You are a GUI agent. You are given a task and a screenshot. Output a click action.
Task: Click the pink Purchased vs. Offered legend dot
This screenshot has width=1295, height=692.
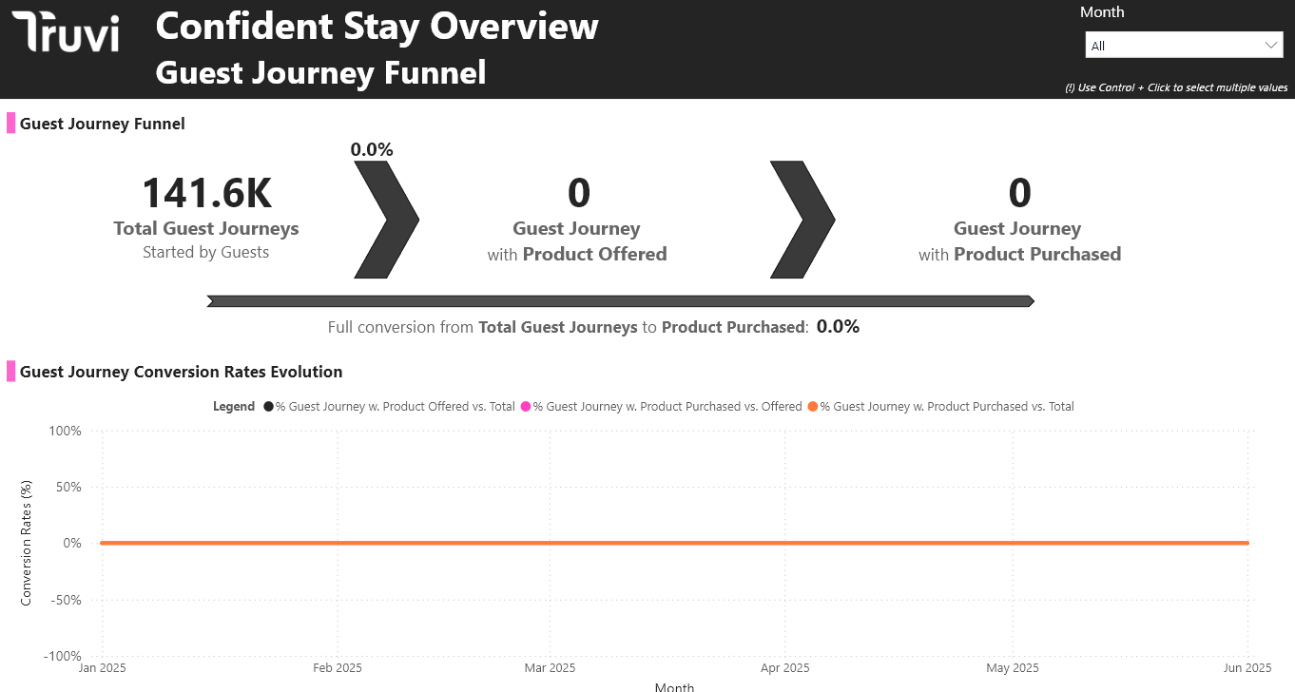tap(526, 407)
